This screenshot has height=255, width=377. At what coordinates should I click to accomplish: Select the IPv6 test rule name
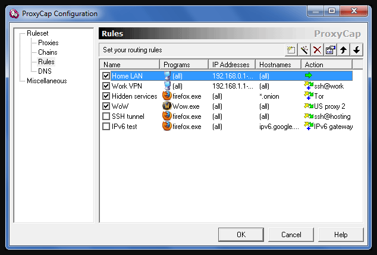point(124,127)
